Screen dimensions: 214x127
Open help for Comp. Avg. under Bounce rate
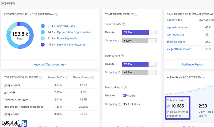(120, 72)
